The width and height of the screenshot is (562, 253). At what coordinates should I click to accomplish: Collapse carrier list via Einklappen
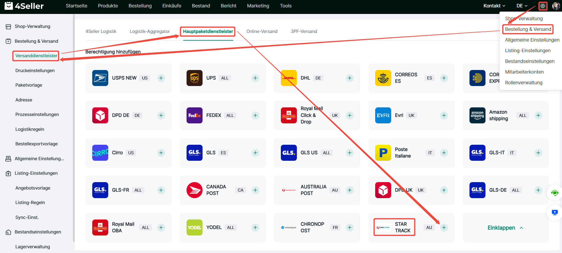tap(505, 228)
